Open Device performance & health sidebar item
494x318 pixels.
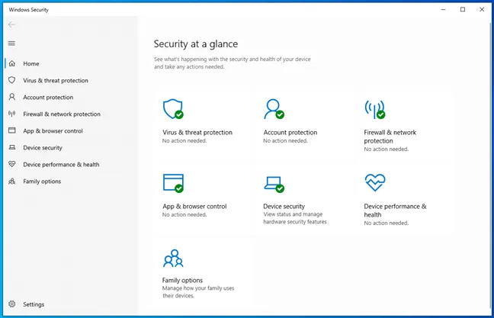(61, 165)
